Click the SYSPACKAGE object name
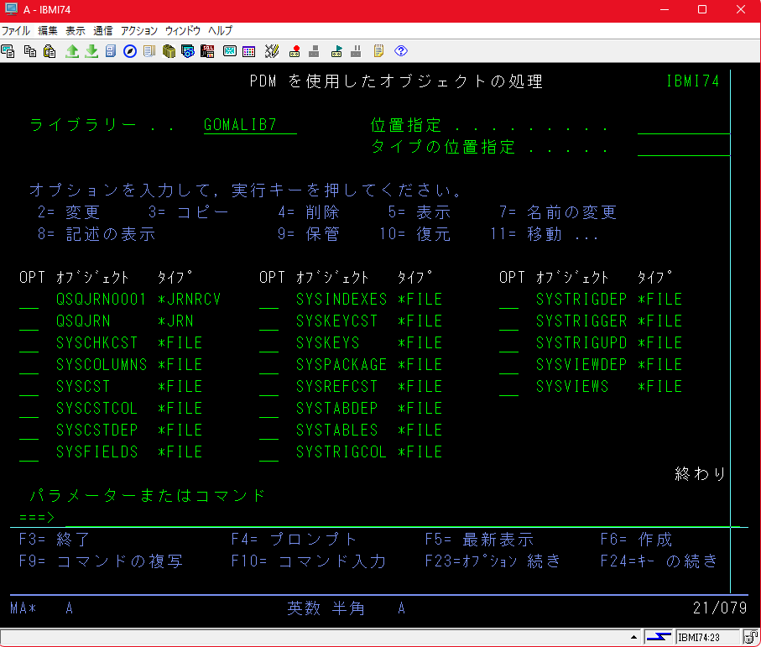761x647 pixels. click(341, 364)
